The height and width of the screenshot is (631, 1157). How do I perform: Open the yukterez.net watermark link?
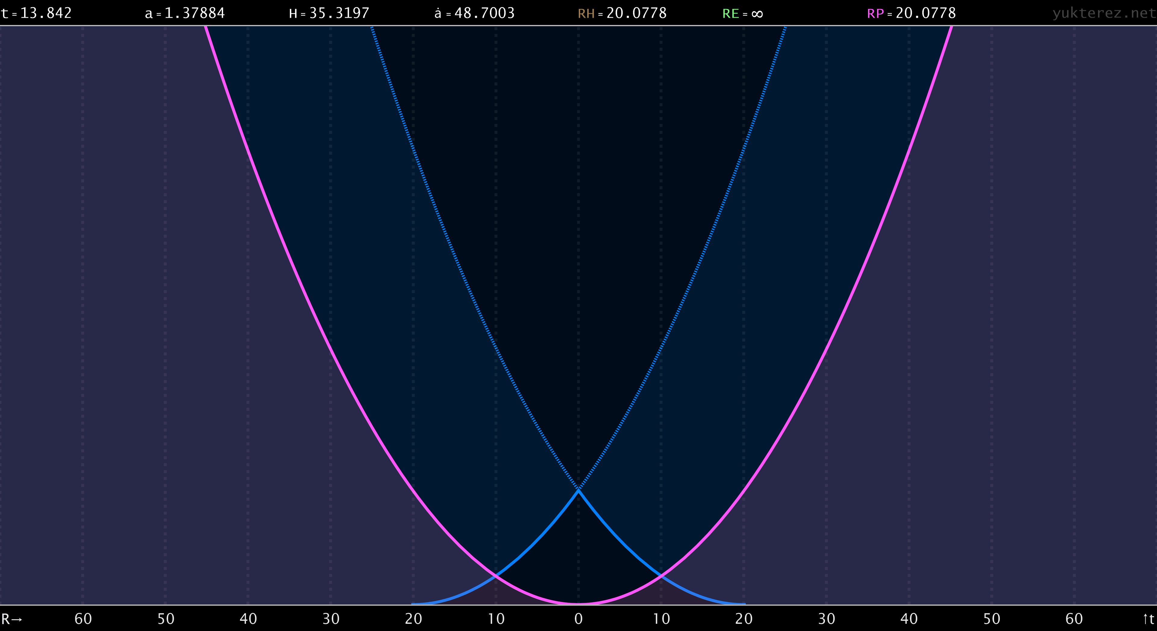pyautogui.click(x=1104, y=13)
